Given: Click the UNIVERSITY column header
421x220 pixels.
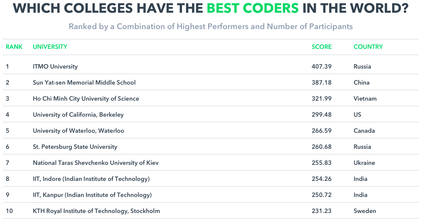Looking at the screenshot, I should tap(50, 47).
